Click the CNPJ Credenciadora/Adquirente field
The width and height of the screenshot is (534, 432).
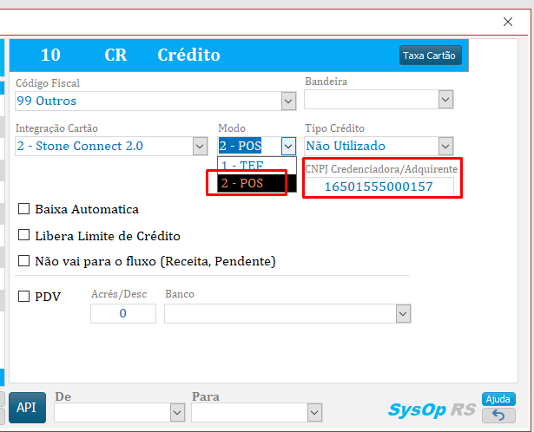tap(379, 187)
